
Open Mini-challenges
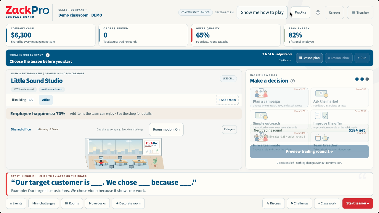click(x=44, y=203)
